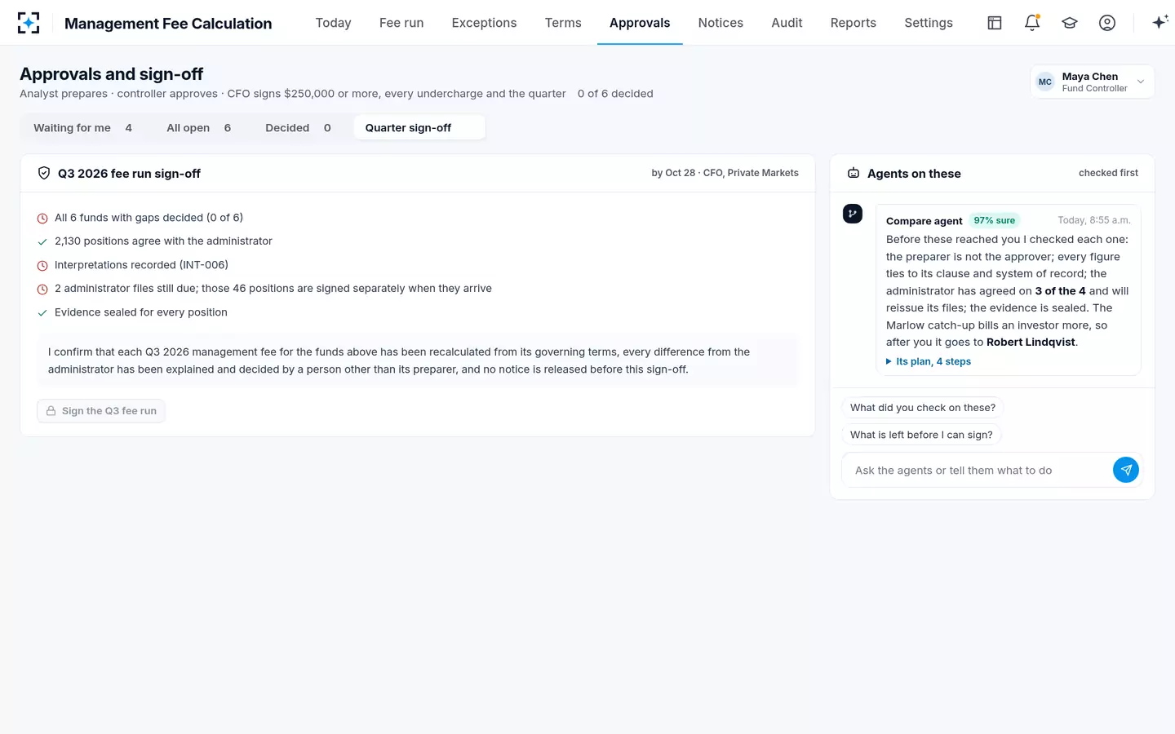Screen dimensions: 1175x734
Task: Open the sparkle AI assistant icon
Action: (x=1160, y=23)
